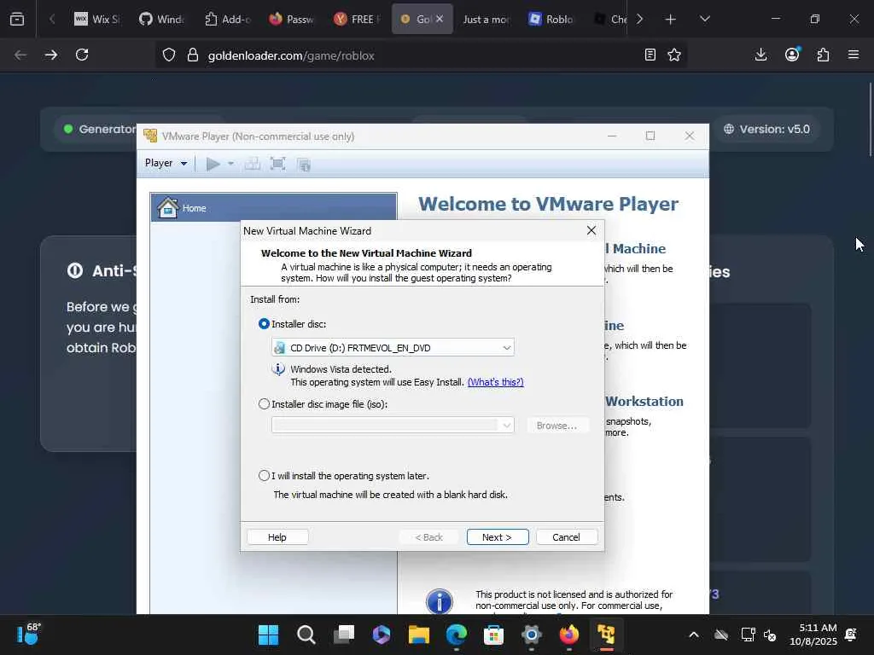Open the Firefox tab overview icon
This screenshot has width=874, height=655.
(17, 19)
